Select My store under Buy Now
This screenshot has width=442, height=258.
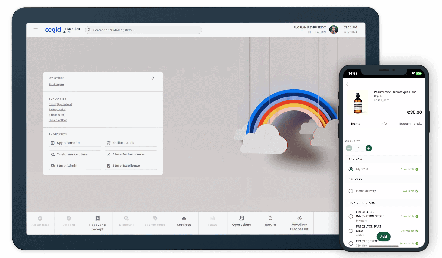click(351, 169)
